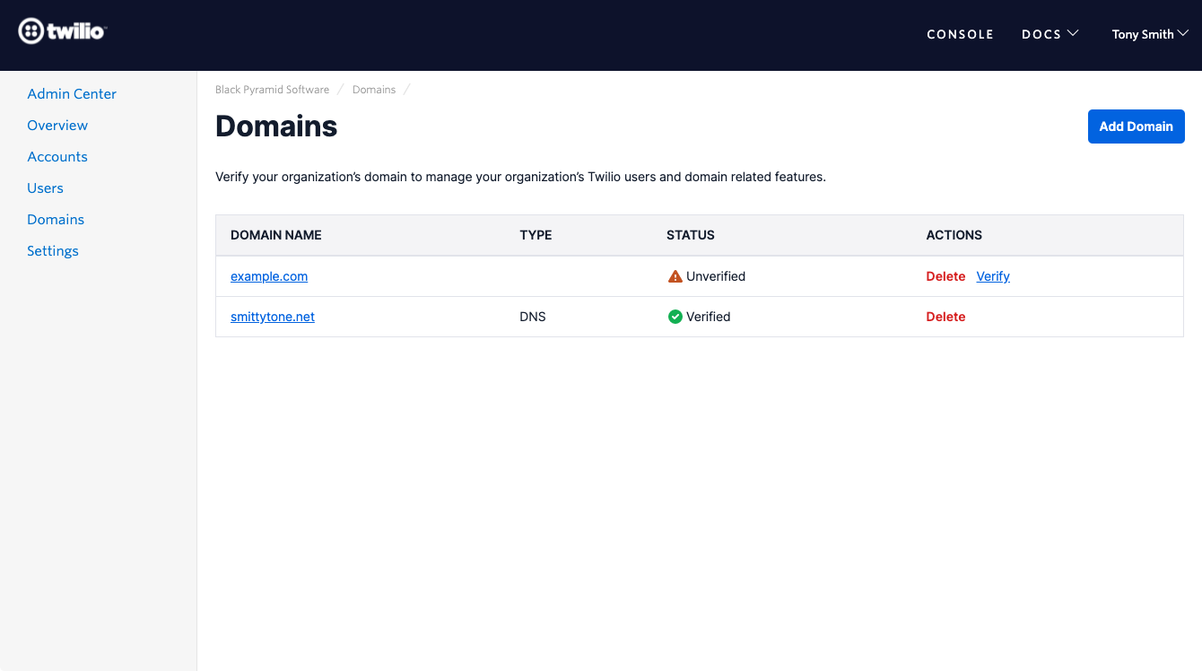Click the Domains page heading
The image size is (1202, 671).
(276, 126)
